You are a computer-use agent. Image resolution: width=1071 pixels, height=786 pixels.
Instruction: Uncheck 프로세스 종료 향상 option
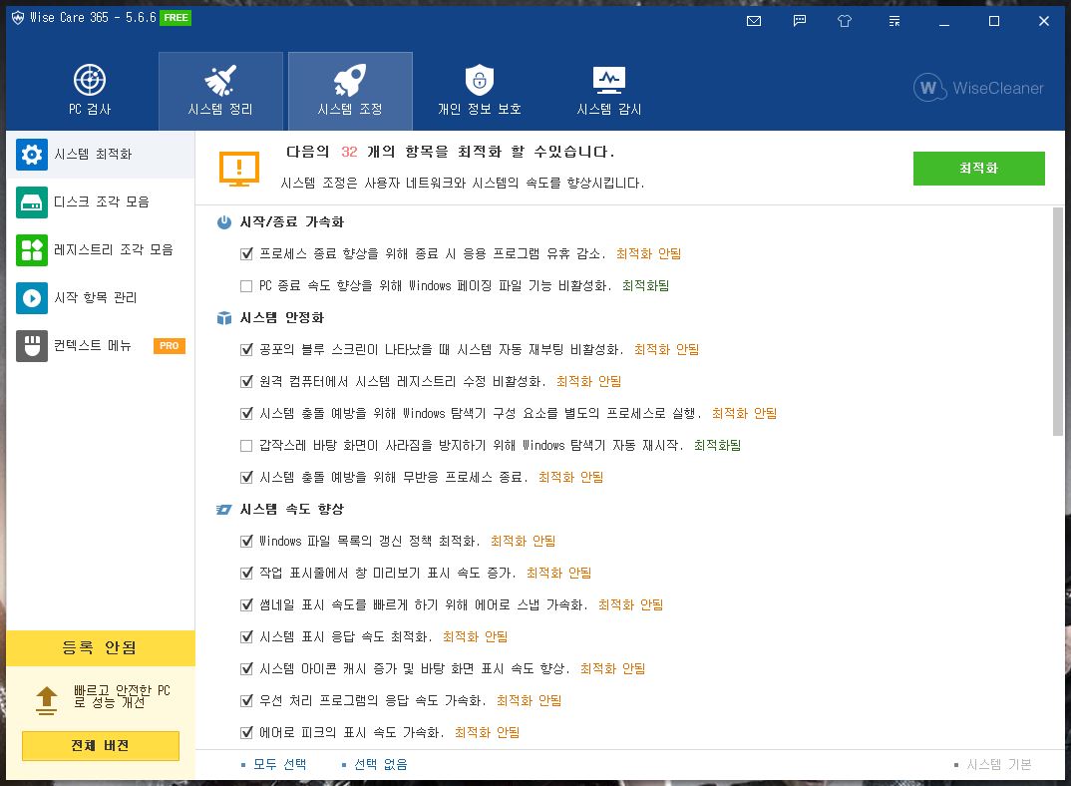point(246,254)
